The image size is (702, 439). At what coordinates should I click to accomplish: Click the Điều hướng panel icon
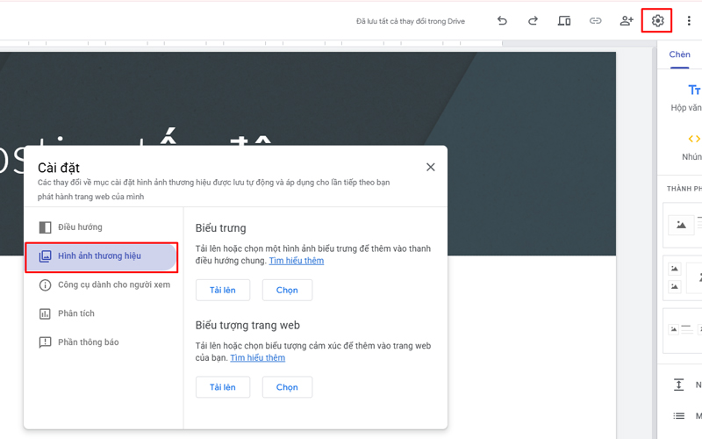[45, 227]
